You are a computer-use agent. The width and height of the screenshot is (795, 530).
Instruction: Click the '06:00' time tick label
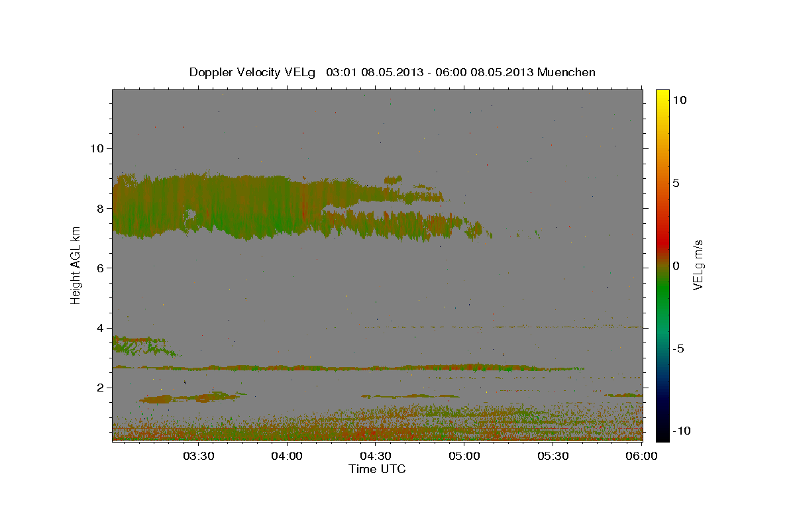pyautogui.click(x=642, y=456)
